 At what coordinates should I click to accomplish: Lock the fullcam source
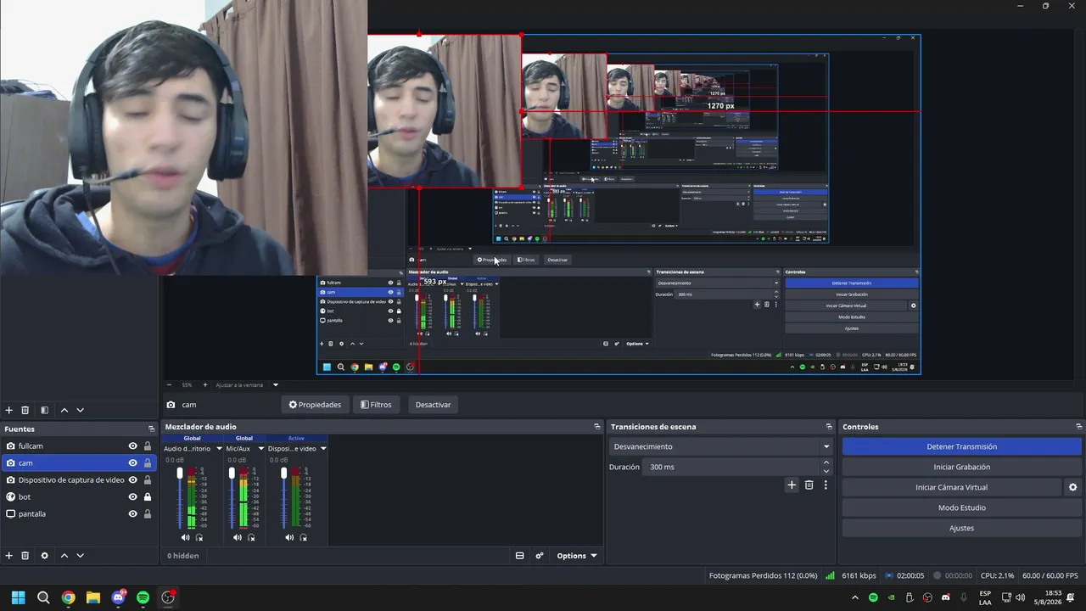[148, 446]
